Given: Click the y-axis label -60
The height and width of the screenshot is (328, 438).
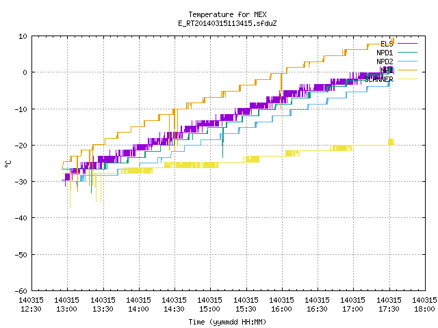Looking at the screenshot, I should (21, 291).
